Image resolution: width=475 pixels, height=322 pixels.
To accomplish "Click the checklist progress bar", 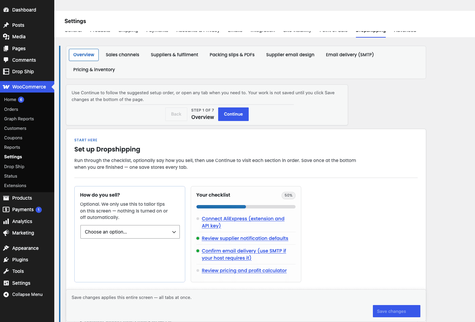I will pos(246,207).
